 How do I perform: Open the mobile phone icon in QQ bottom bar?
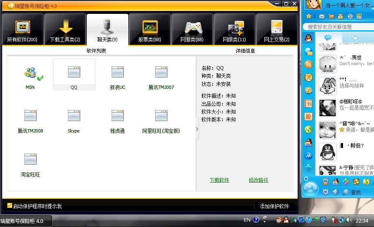326,182
